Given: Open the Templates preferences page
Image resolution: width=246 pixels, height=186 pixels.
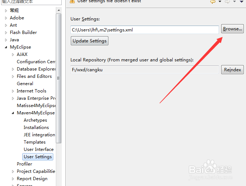Looking at the screenshot, I should click(x=35, y=142).
